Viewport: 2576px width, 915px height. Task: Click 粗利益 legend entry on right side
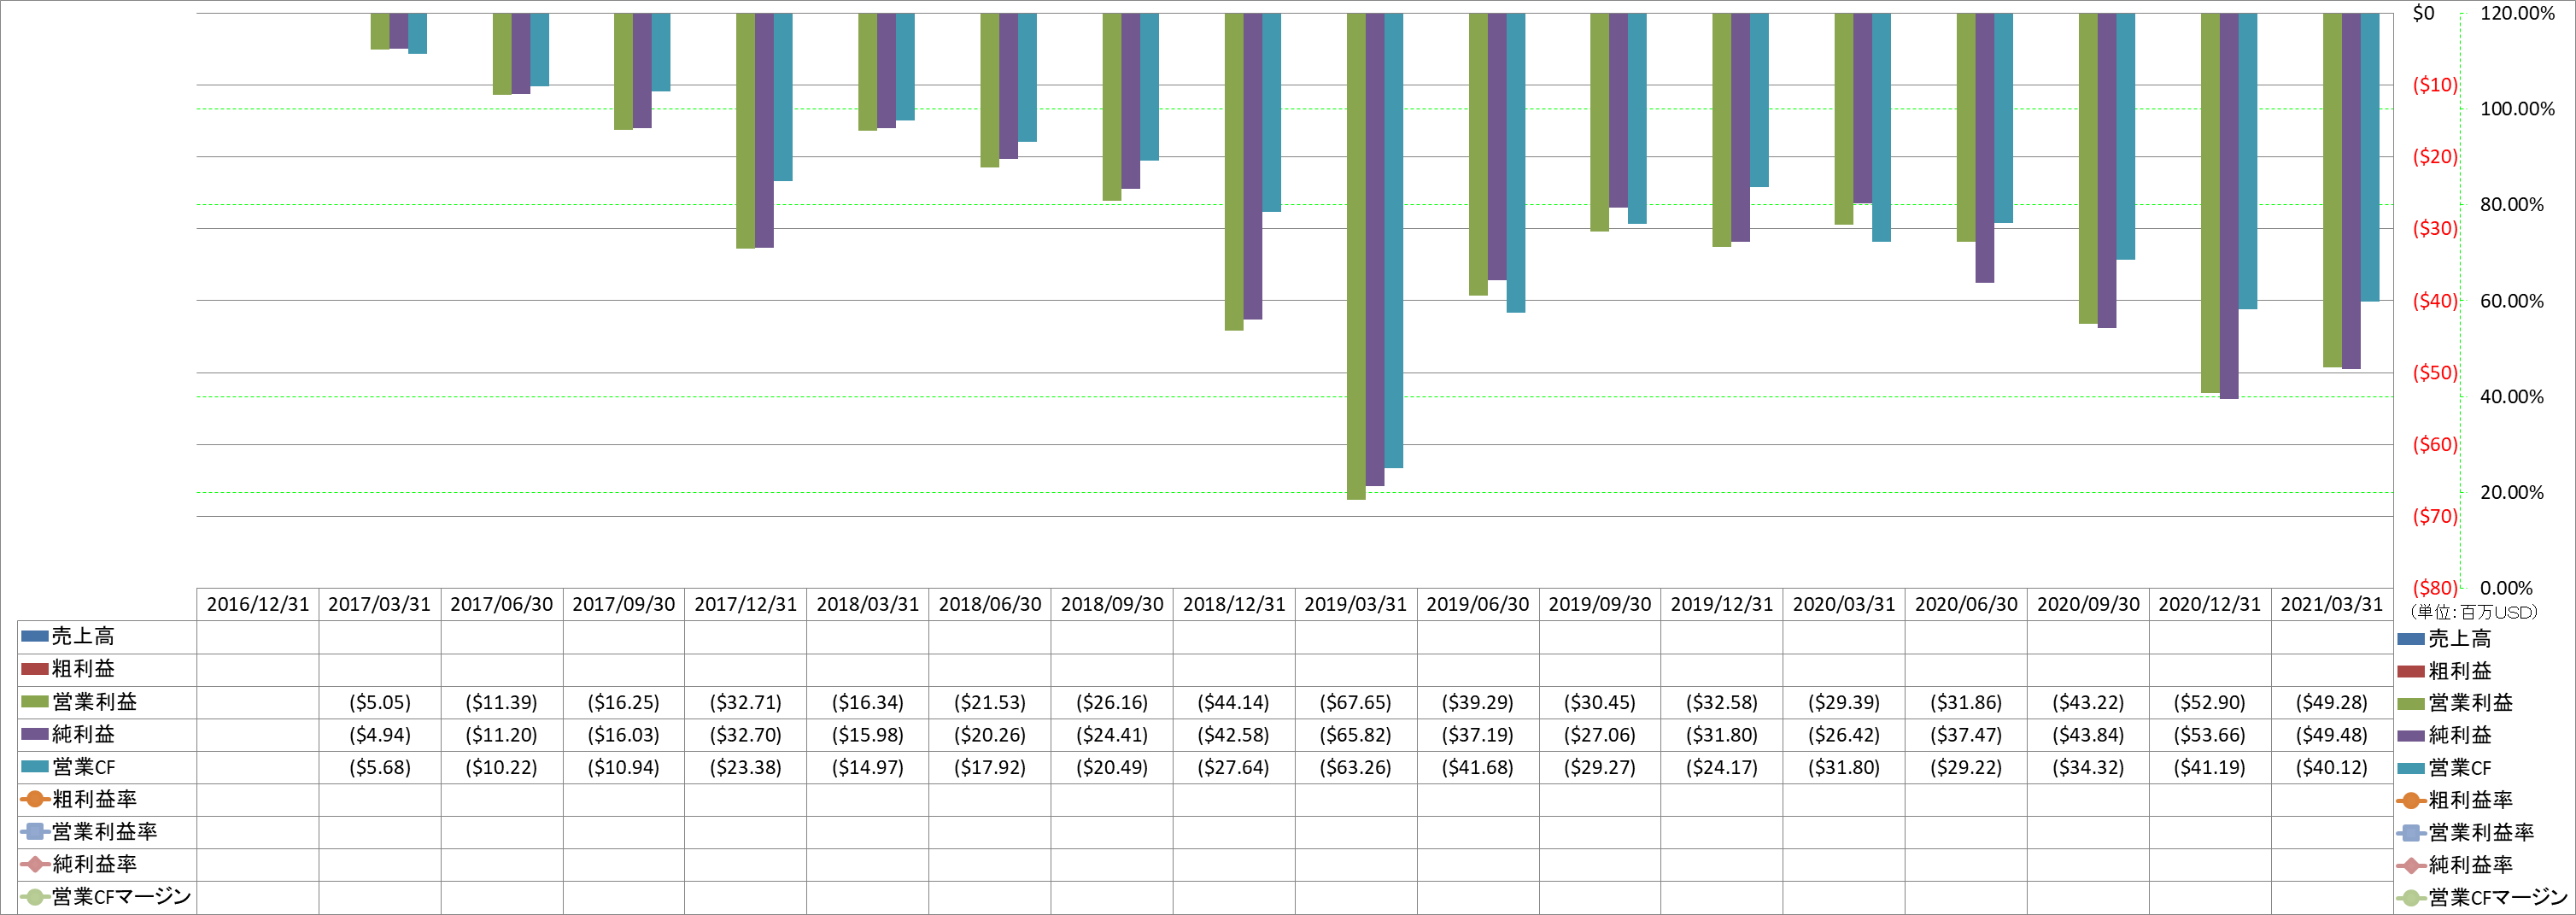pyautogui.click(x=2446, y=671)
